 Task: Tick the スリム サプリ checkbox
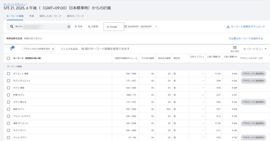8,138
